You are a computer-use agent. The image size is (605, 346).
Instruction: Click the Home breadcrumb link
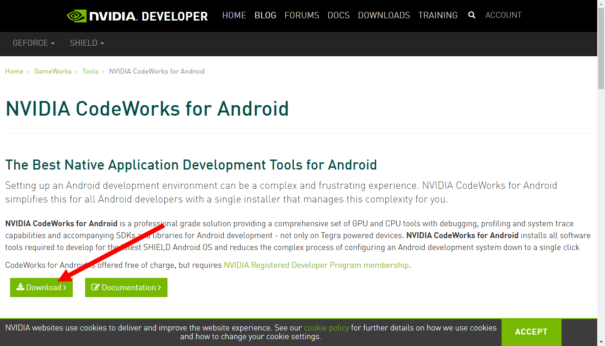[14, 71]
